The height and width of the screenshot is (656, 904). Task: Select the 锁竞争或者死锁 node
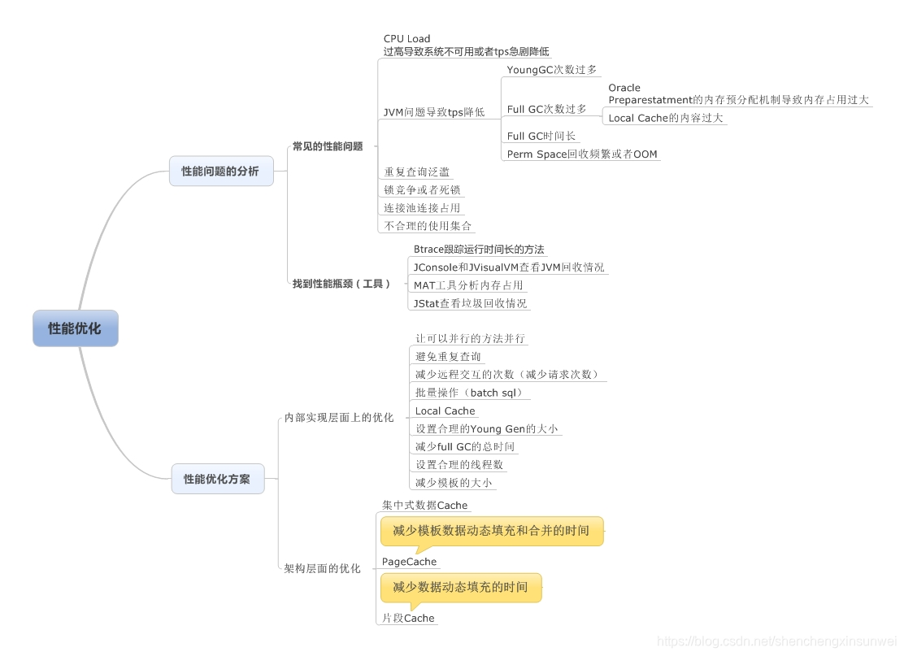point(422,189)
